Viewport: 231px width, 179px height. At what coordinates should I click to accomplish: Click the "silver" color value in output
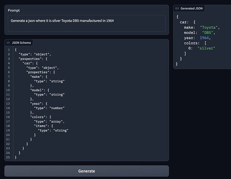coord(206,48)
